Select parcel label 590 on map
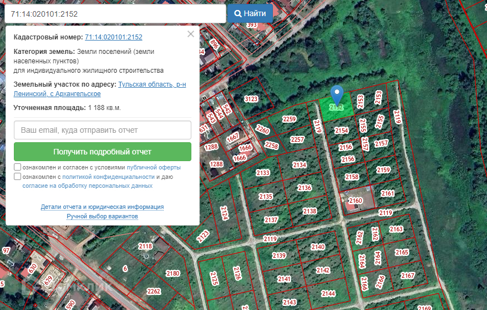Viewport: 487px width, 310px height. (x=70, y=304)
